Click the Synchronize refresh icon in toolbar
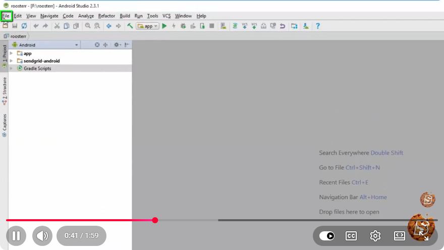This screenshot has width=444, height=250. [24, 26]
